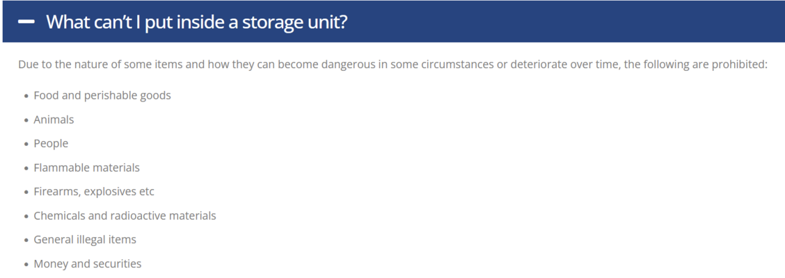Click the bullet before "Flammable materials"
Viewport: 785px width, 278px height.
(26, 168)
